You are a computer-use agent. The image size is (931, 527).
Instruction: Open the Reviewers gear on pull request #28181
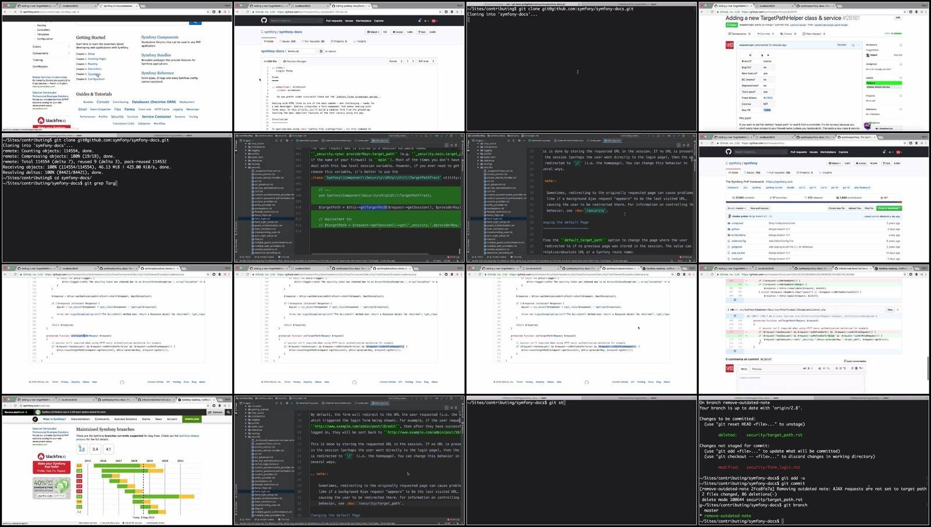click(901, 45)
